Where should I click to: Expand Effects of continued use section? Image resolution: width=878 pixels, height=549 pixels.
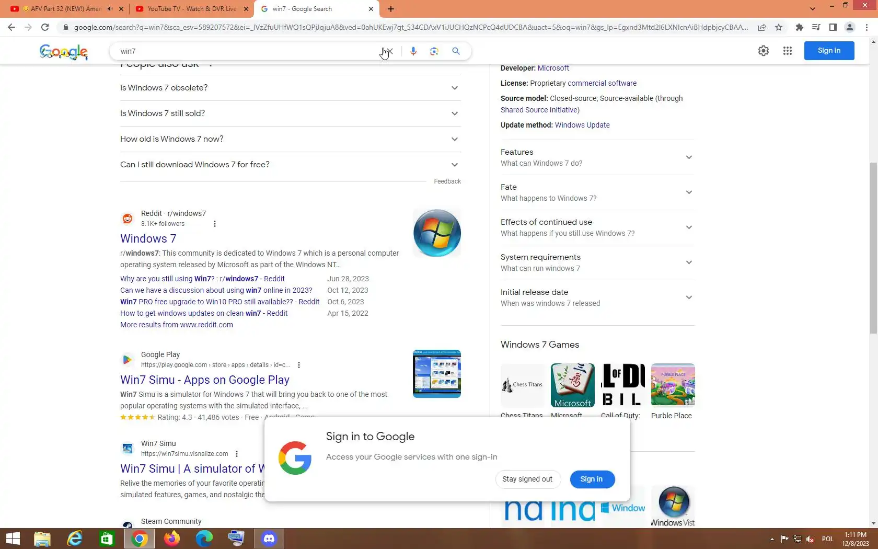pos(597,227)
